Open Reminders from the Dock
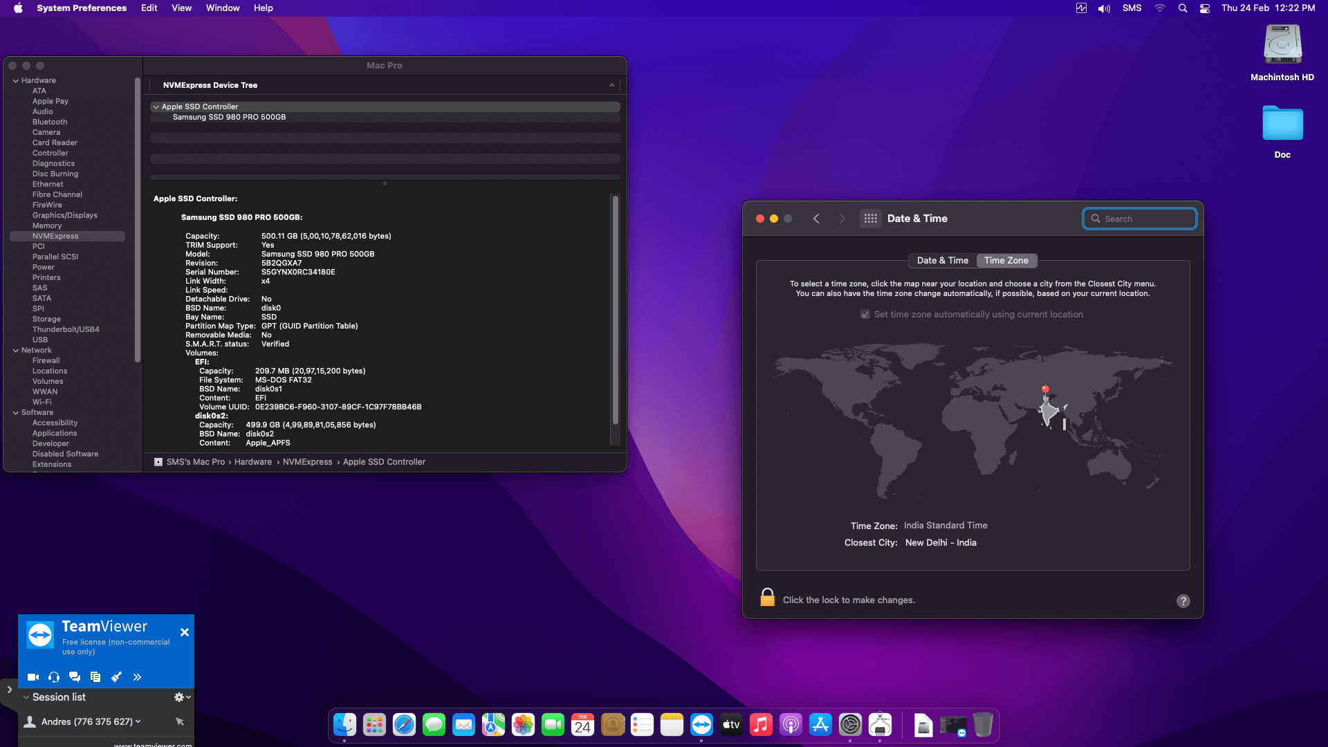 pos(642,725)
